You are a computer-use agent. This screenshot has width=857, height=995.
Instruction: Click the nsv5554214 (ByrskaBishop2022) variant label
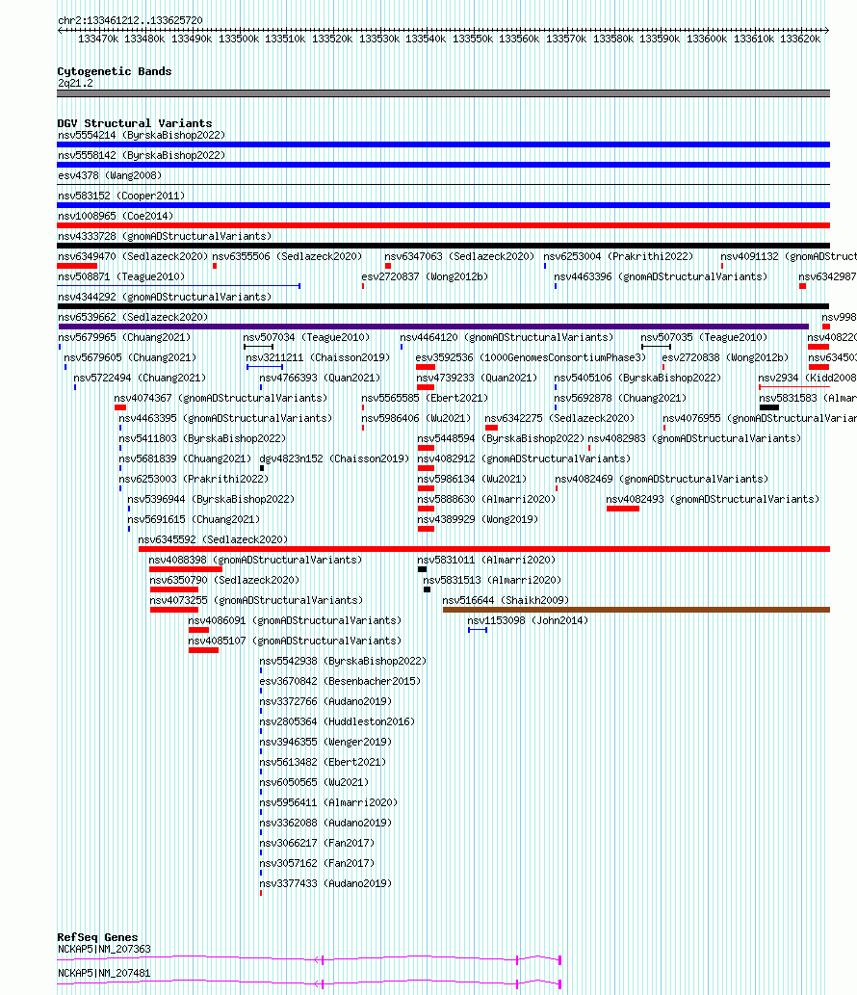(x=142, y=135)
